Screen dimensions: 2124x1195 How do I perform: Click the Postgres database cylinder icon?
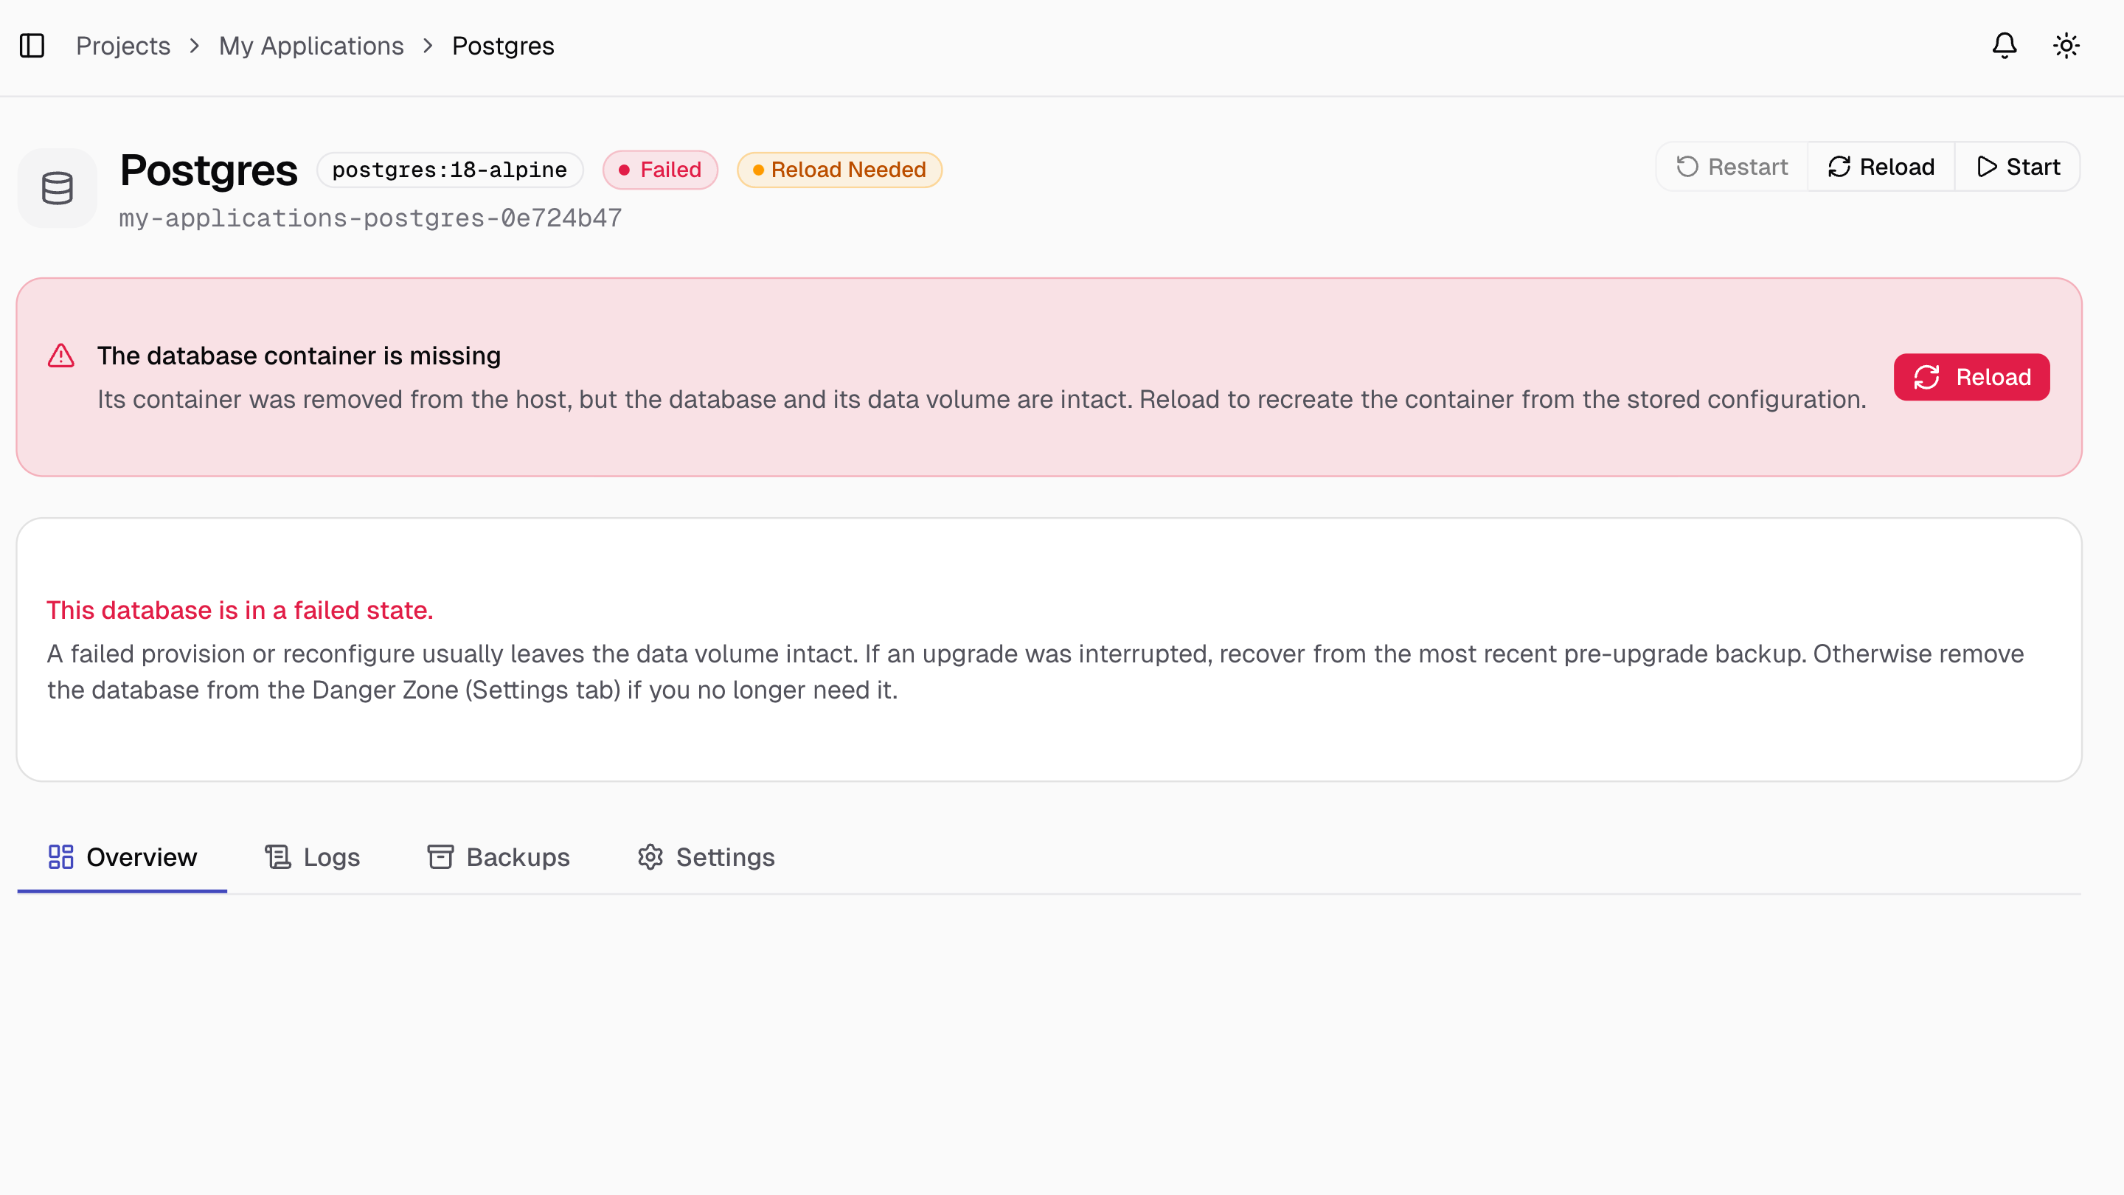[58, 188]
